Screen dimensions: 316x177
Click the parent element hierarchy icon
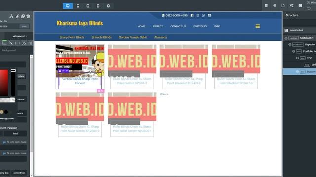[x=11, y=16]
